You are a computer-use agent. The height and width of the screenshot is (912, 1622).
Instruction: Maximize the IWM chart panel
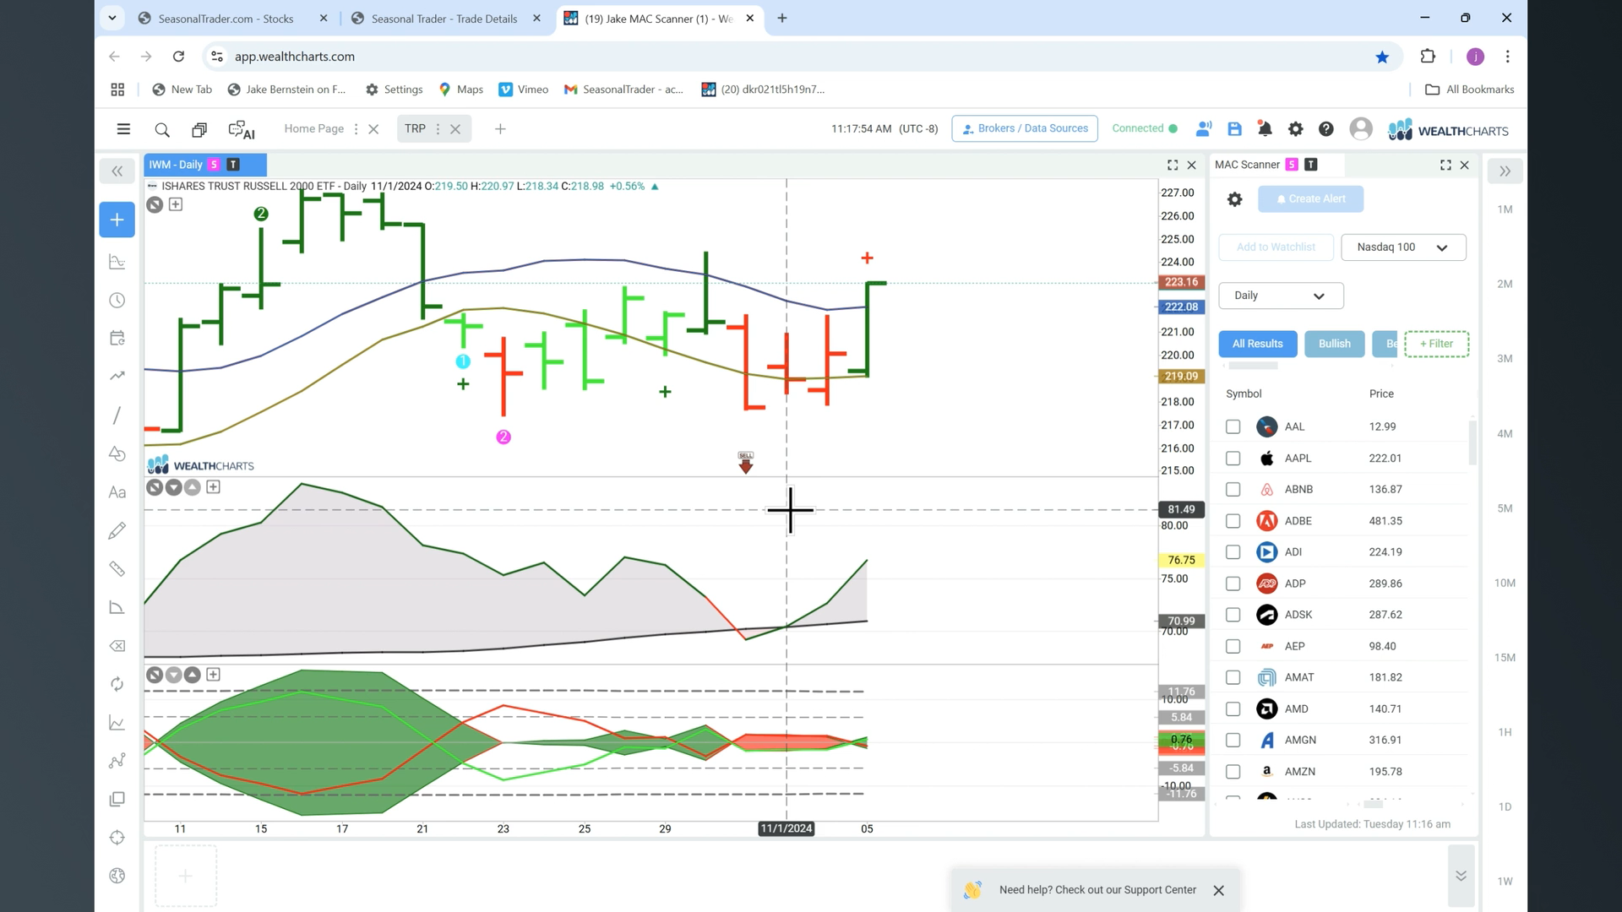click(1173, 165)
